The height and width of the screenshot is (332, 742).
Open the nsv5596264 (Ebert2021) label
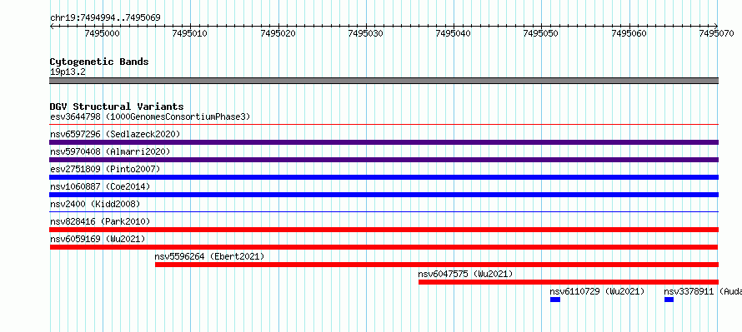coord(209,256)
